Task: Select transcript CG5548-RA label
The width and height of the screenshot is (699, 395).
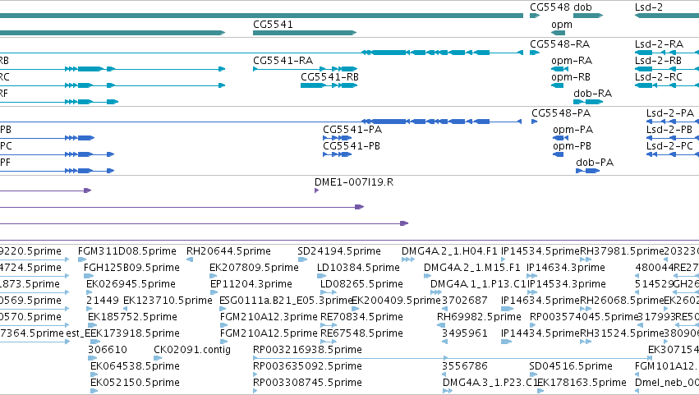Action: 559,44
